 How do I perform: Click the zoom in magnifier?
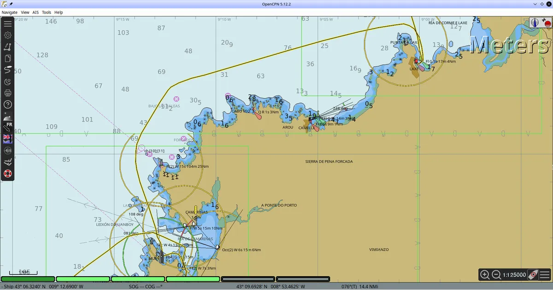pyautogui.click(x=485, y=275)
